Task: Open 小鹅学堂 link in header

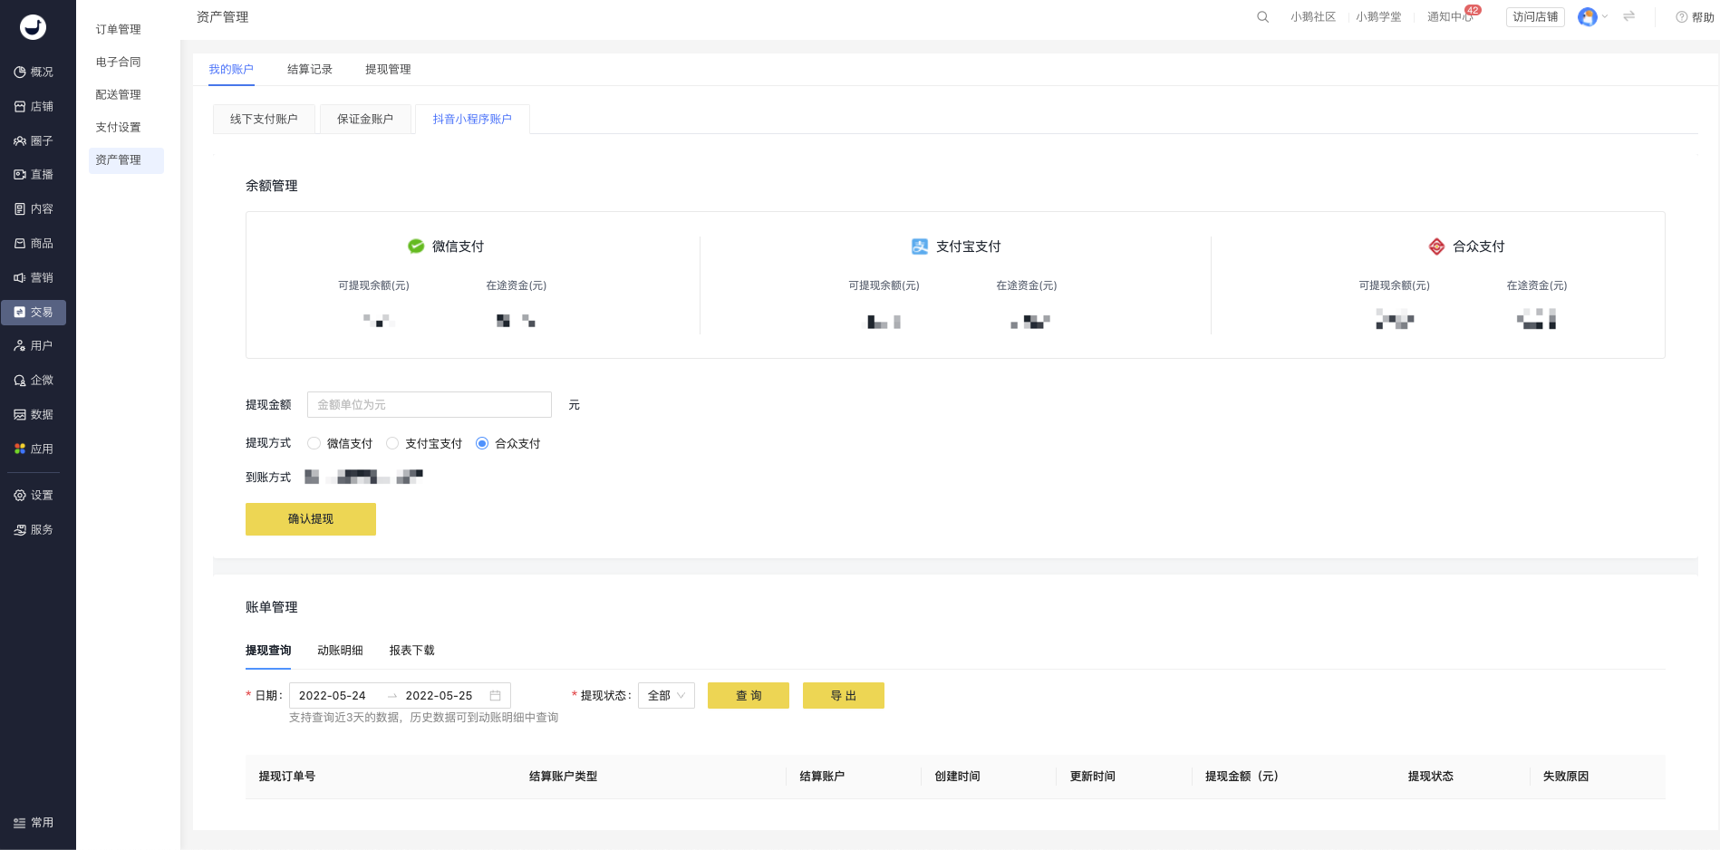Action: pyautogui.click(x=1378, y=16)
